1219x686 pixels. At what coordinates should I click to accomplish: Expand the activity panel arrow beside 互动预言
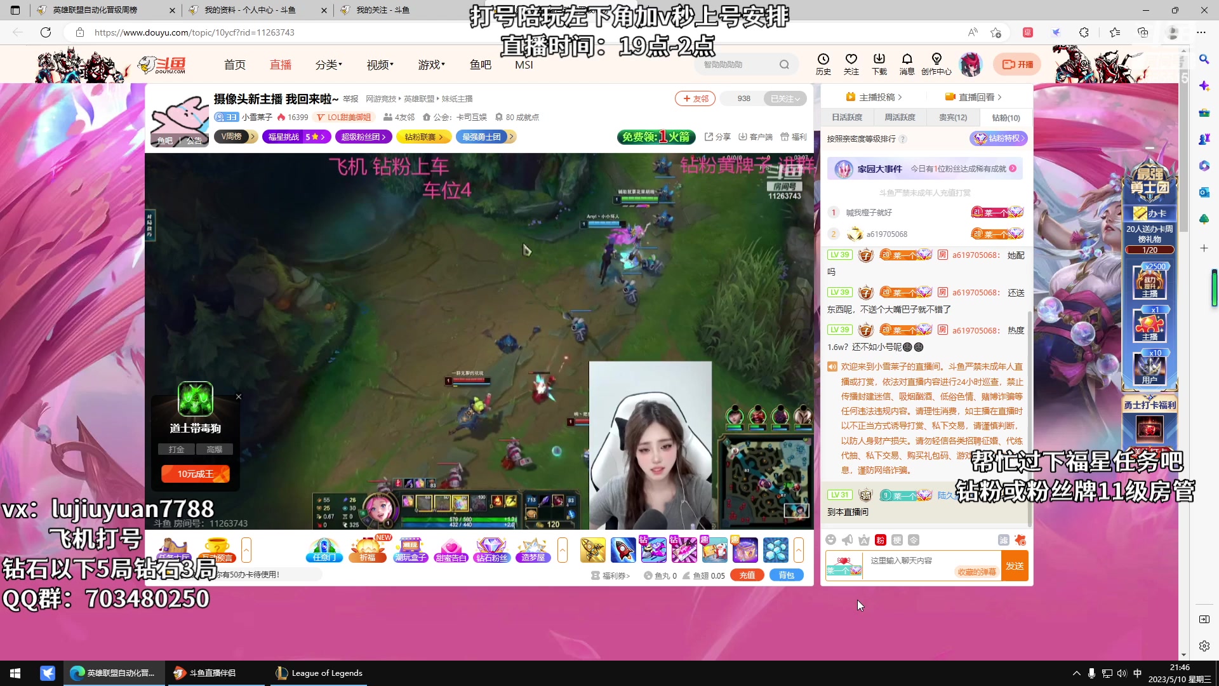[246, 550]
